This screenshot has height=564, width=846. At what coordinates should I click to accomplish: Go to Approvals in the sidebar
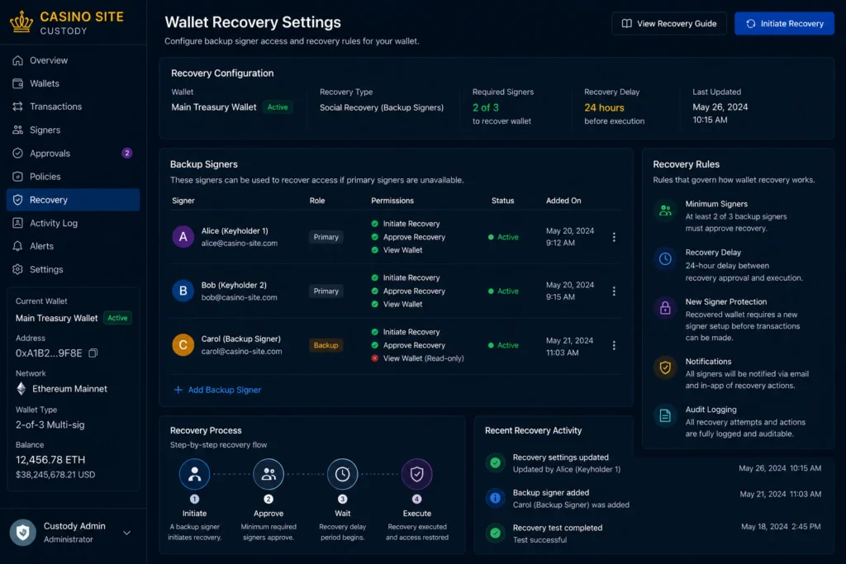(x=73, y=153)
